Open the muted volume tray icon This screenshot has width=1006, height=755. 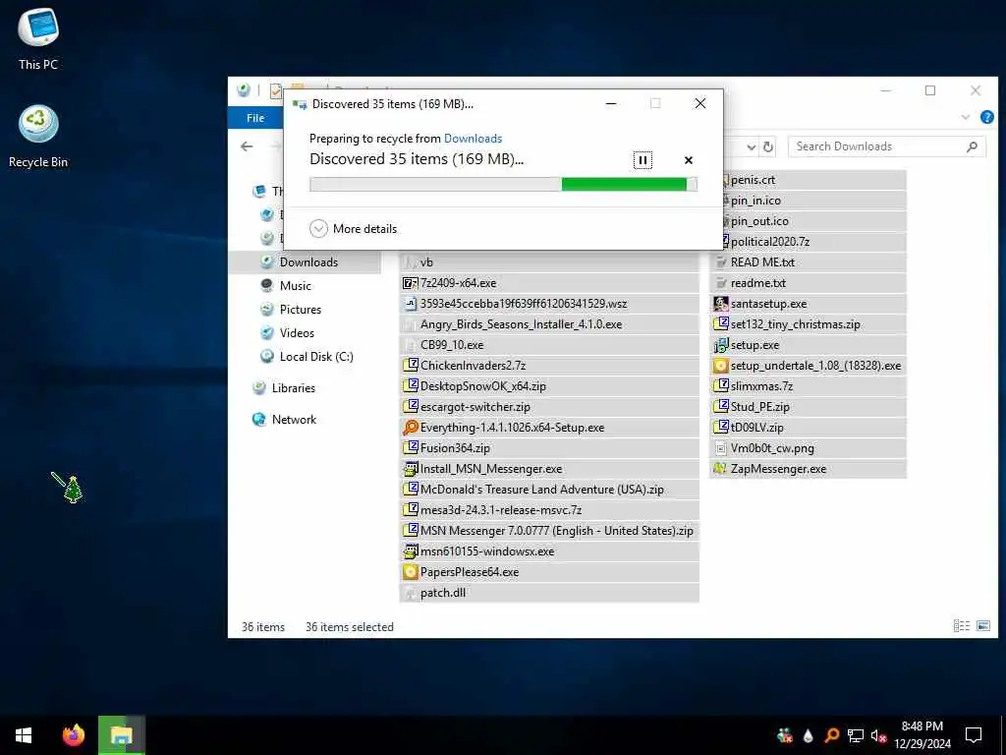coord(878,735)
